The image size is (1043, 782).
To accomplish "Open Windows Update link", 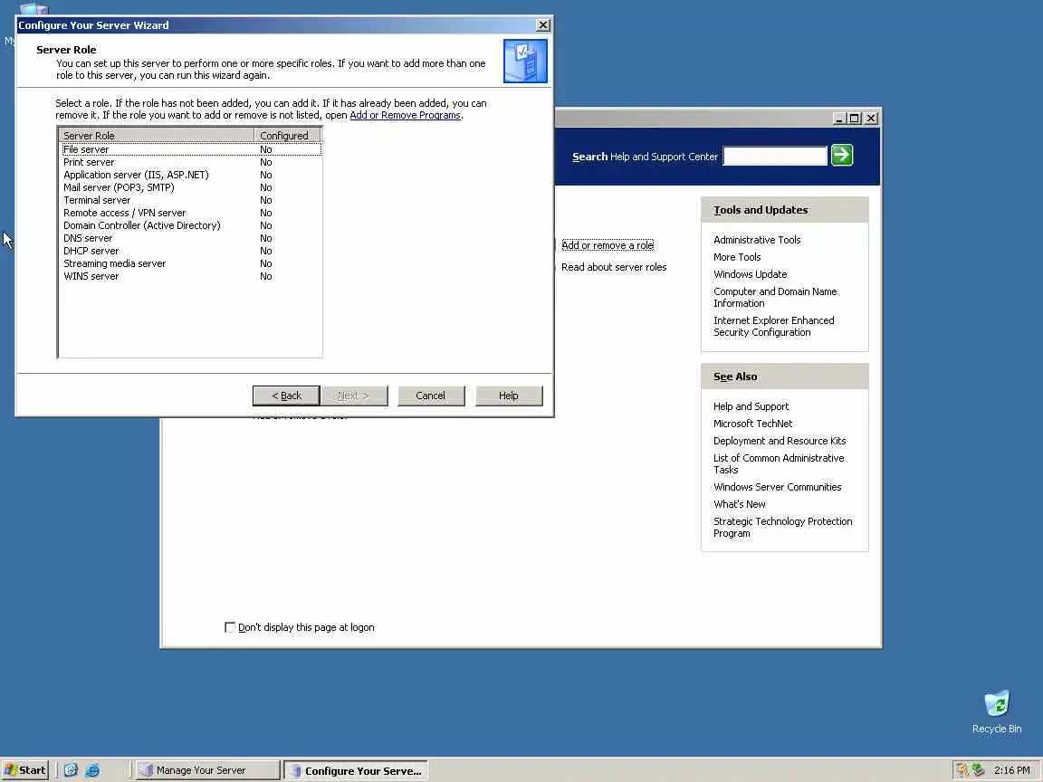I will click(751, 274).
